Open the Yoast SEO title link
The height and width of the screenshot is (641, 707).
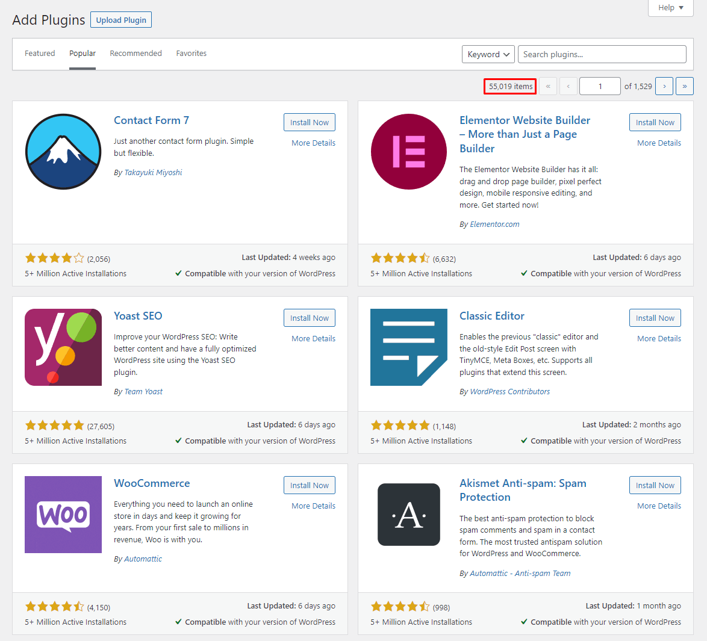point(138,316)
